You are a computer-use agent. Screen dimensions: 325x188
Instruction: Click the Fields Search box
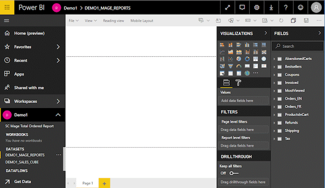(x=298, y=46)
